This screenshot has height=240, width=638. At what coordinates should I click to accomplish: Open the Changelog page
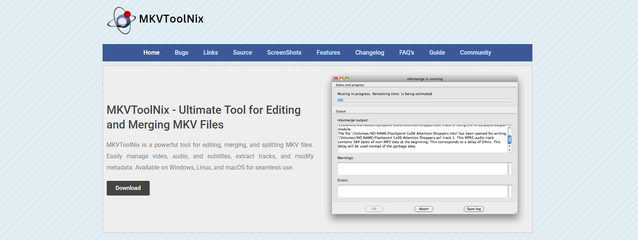370,53
